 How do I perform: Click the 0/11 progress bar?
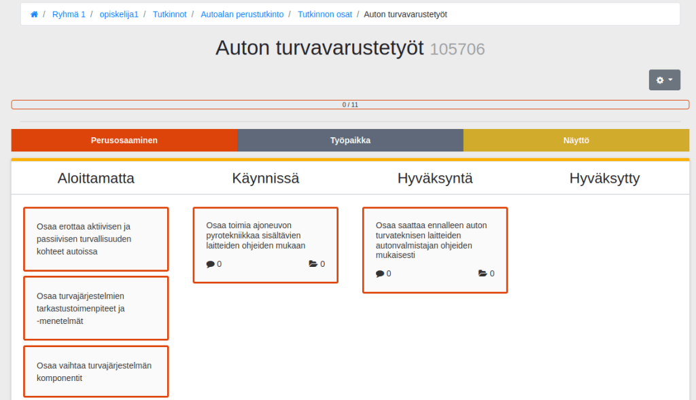(x=348, y=104)
